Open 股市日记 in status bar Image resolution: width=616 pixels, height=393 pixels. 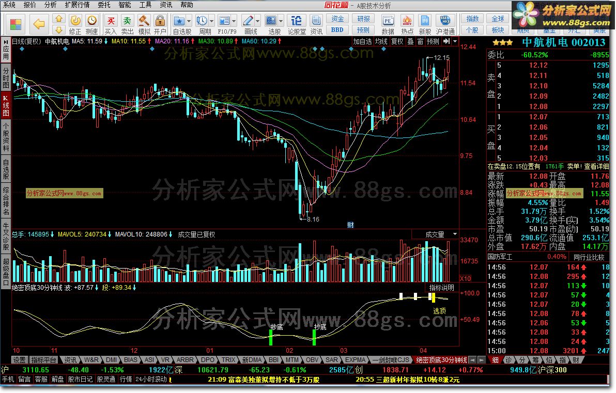coord(80,379)
